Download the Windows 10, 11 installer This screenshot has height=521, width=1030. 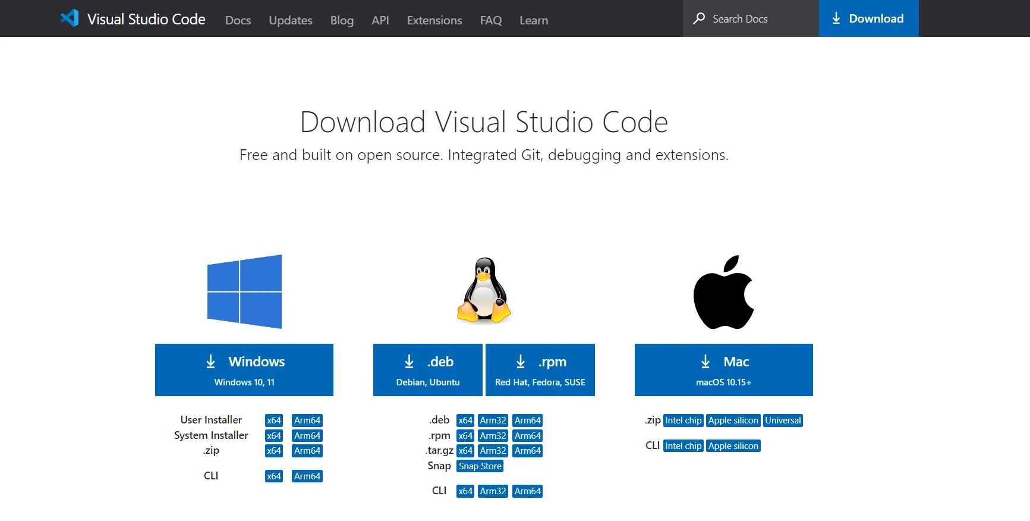tap(244, 370)
